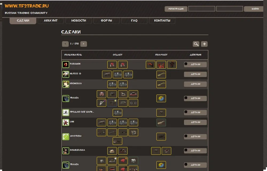The height and width of the screenshot is (171, 267).
Task: Open Детали for KRONOS631's trade
Action: [195, 84]
